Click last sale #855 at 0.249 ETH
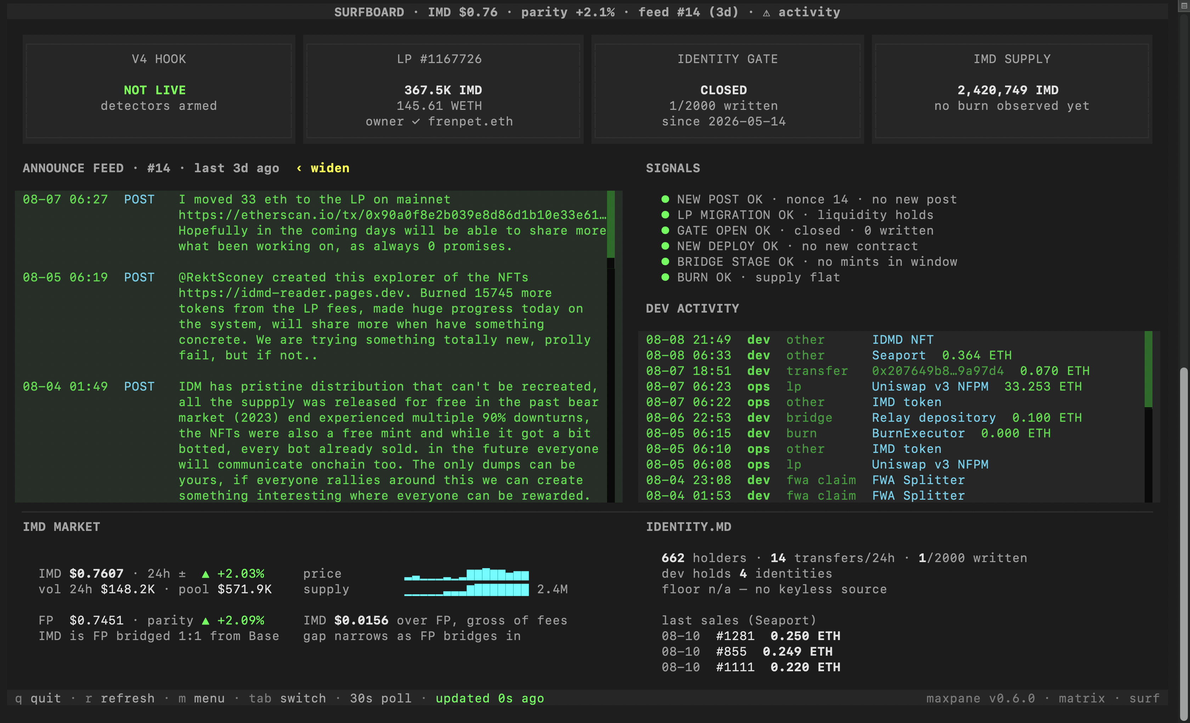 click(747, 651)
